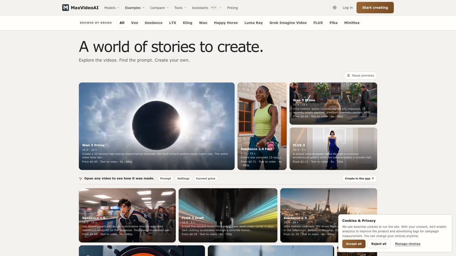Viewport: 456px width, 256px height.
Task: Click the Settings pill tag
Action: 183,178
